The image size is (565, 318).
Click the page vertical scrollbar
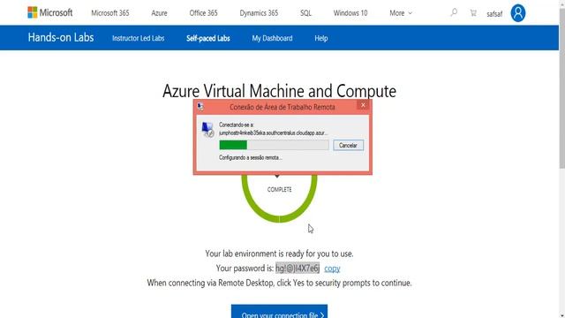[x=561, y=88]
